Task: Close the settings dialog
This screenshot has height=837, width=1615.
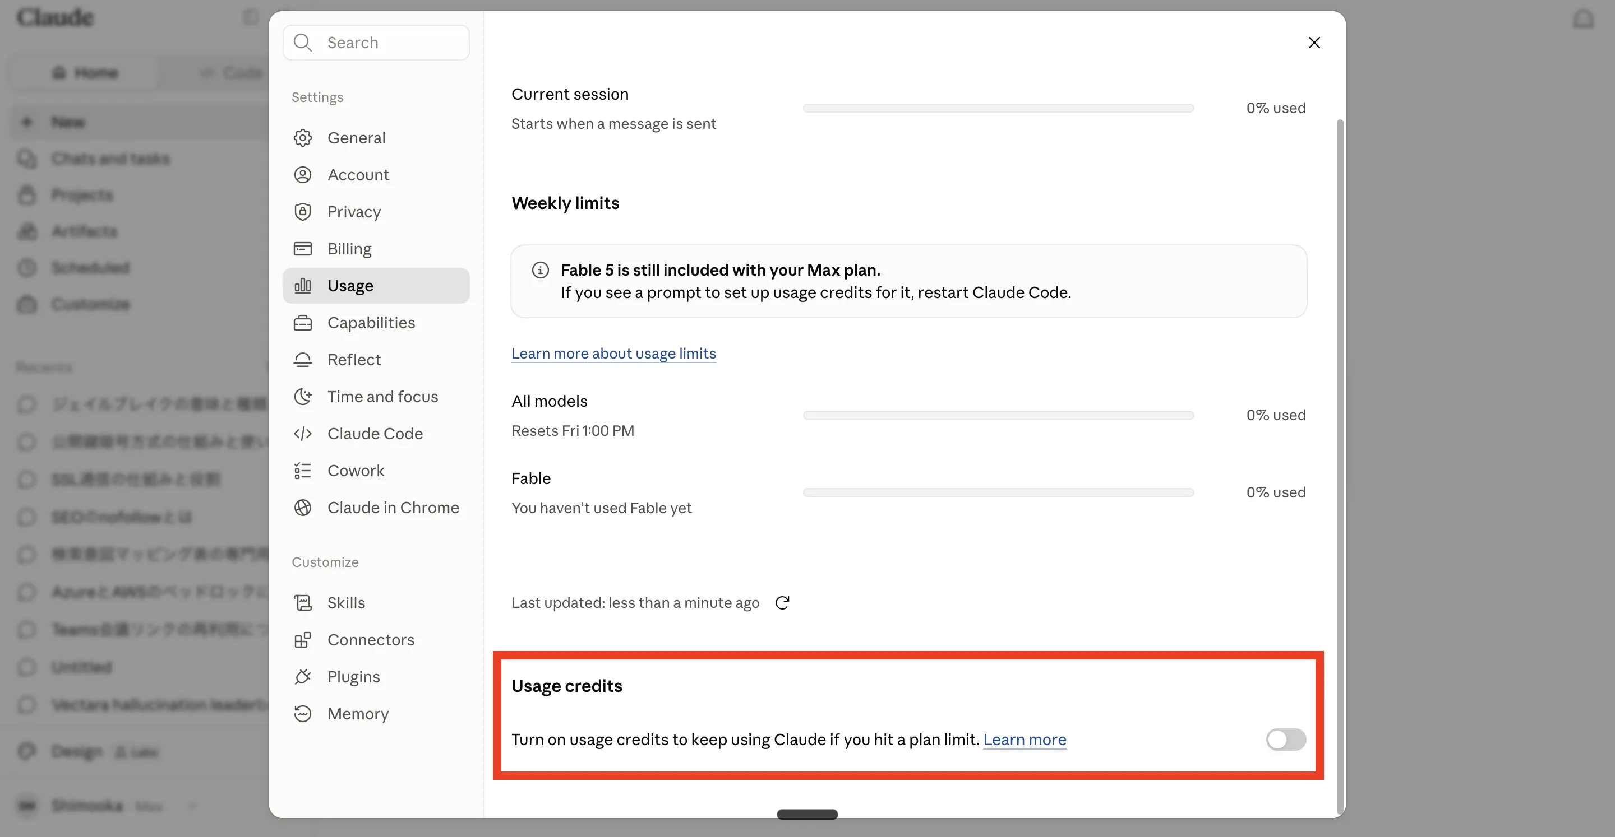Action: click(x=1314, y=43)
